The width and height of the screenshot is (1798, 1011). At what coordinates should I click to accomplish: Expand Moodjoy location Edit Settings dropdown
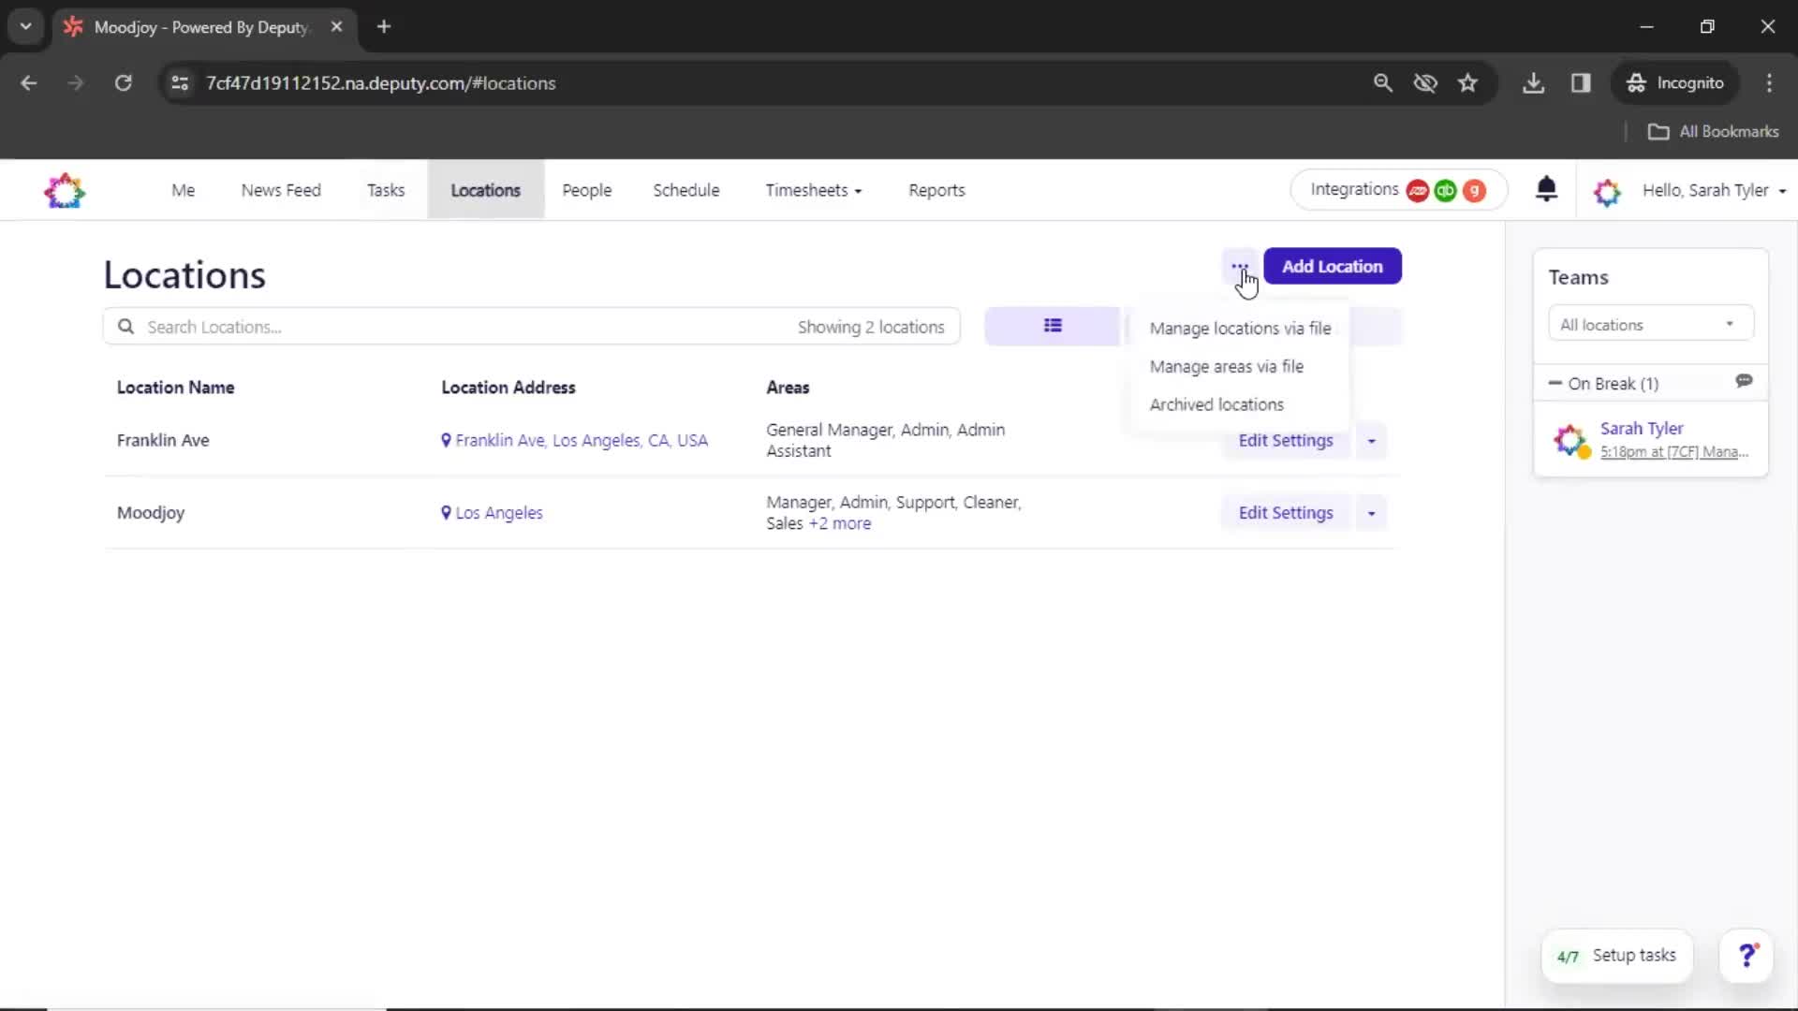(1371, 512)
